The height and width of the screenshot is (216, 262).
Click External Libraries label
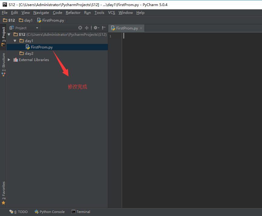(34, 60)
